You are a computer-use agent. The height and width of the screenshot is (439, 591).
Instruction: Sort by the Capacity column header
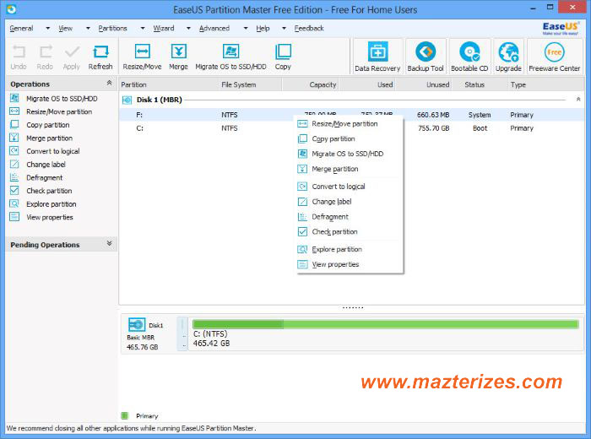tap(310, 84)
